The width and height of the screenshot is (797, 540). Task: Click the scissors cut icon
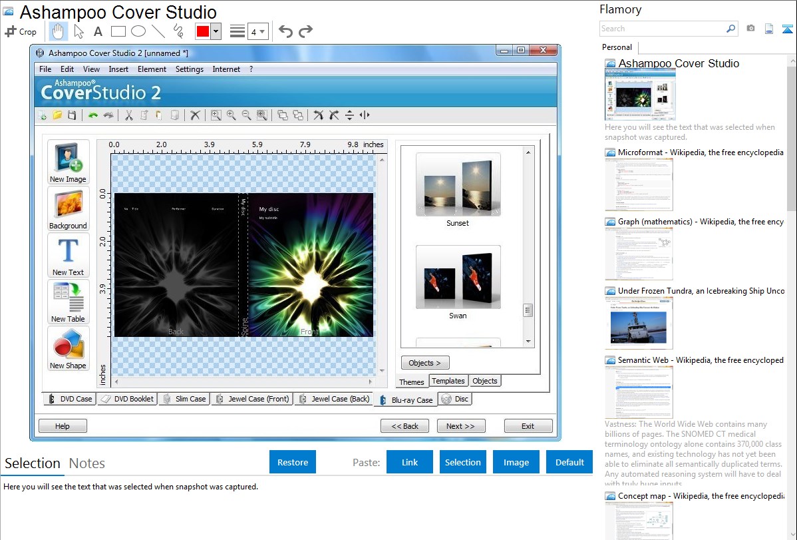tap(129, 116)
